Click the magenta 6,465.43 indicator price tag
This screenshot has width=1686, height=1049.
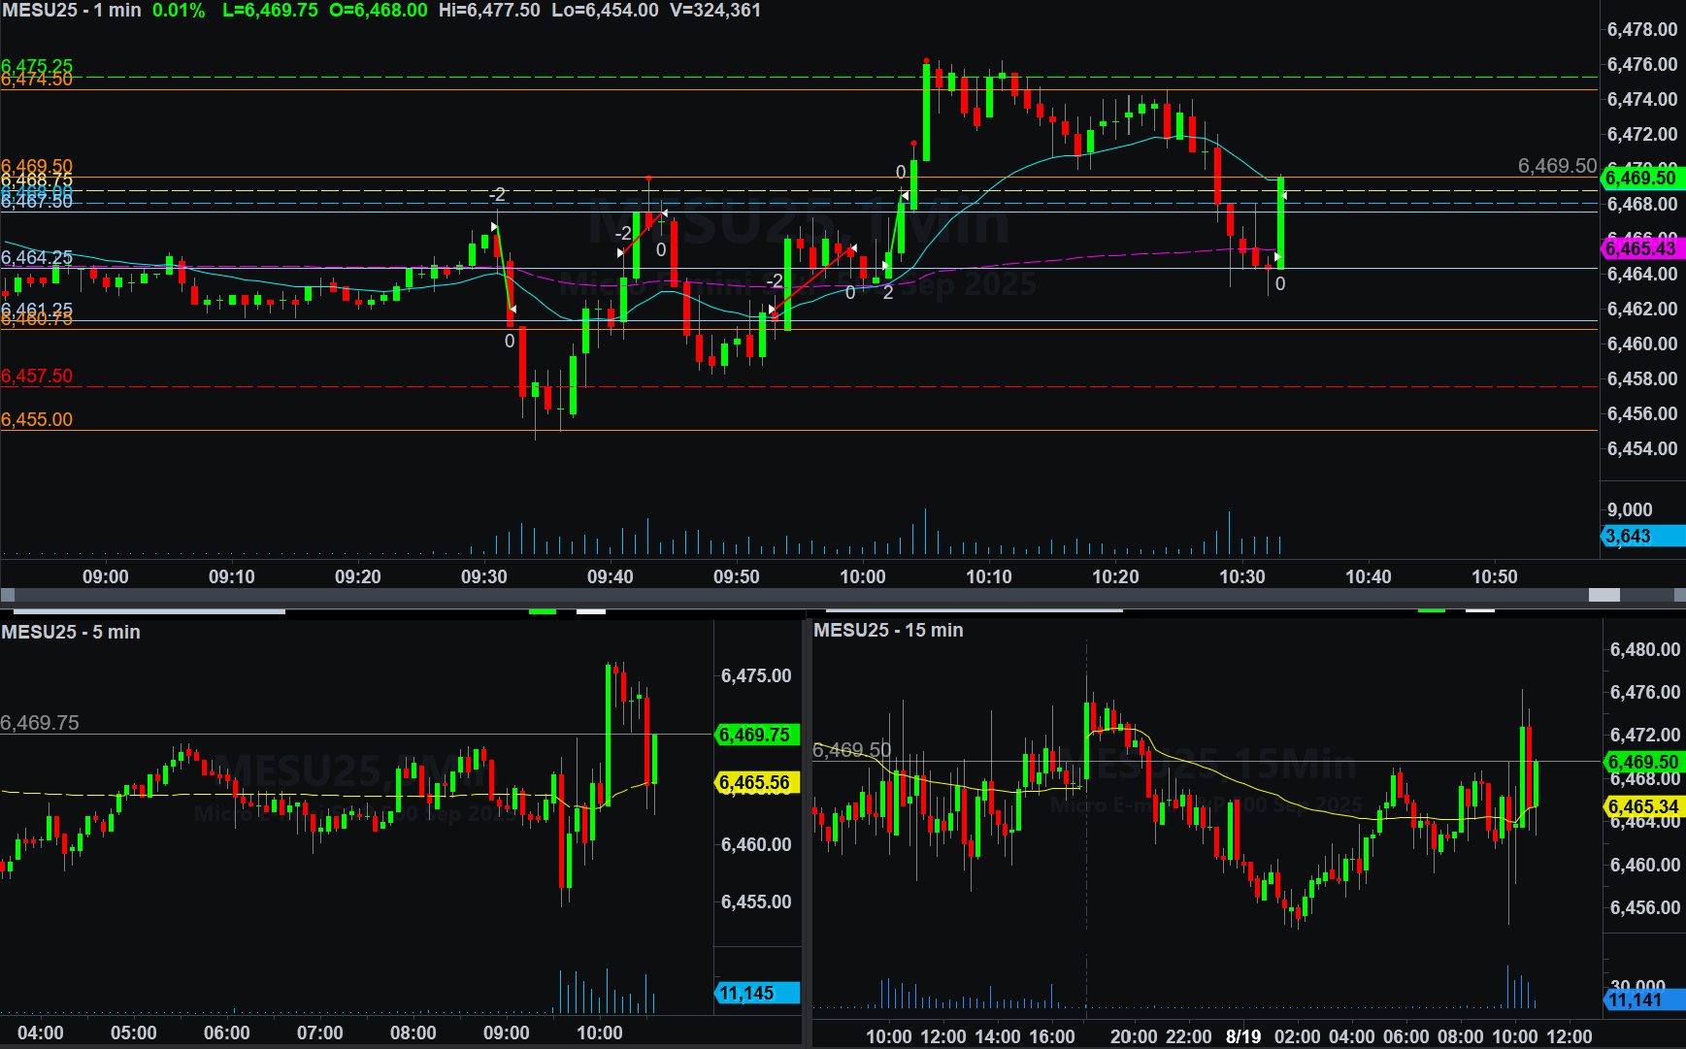tap(1641, 248)
